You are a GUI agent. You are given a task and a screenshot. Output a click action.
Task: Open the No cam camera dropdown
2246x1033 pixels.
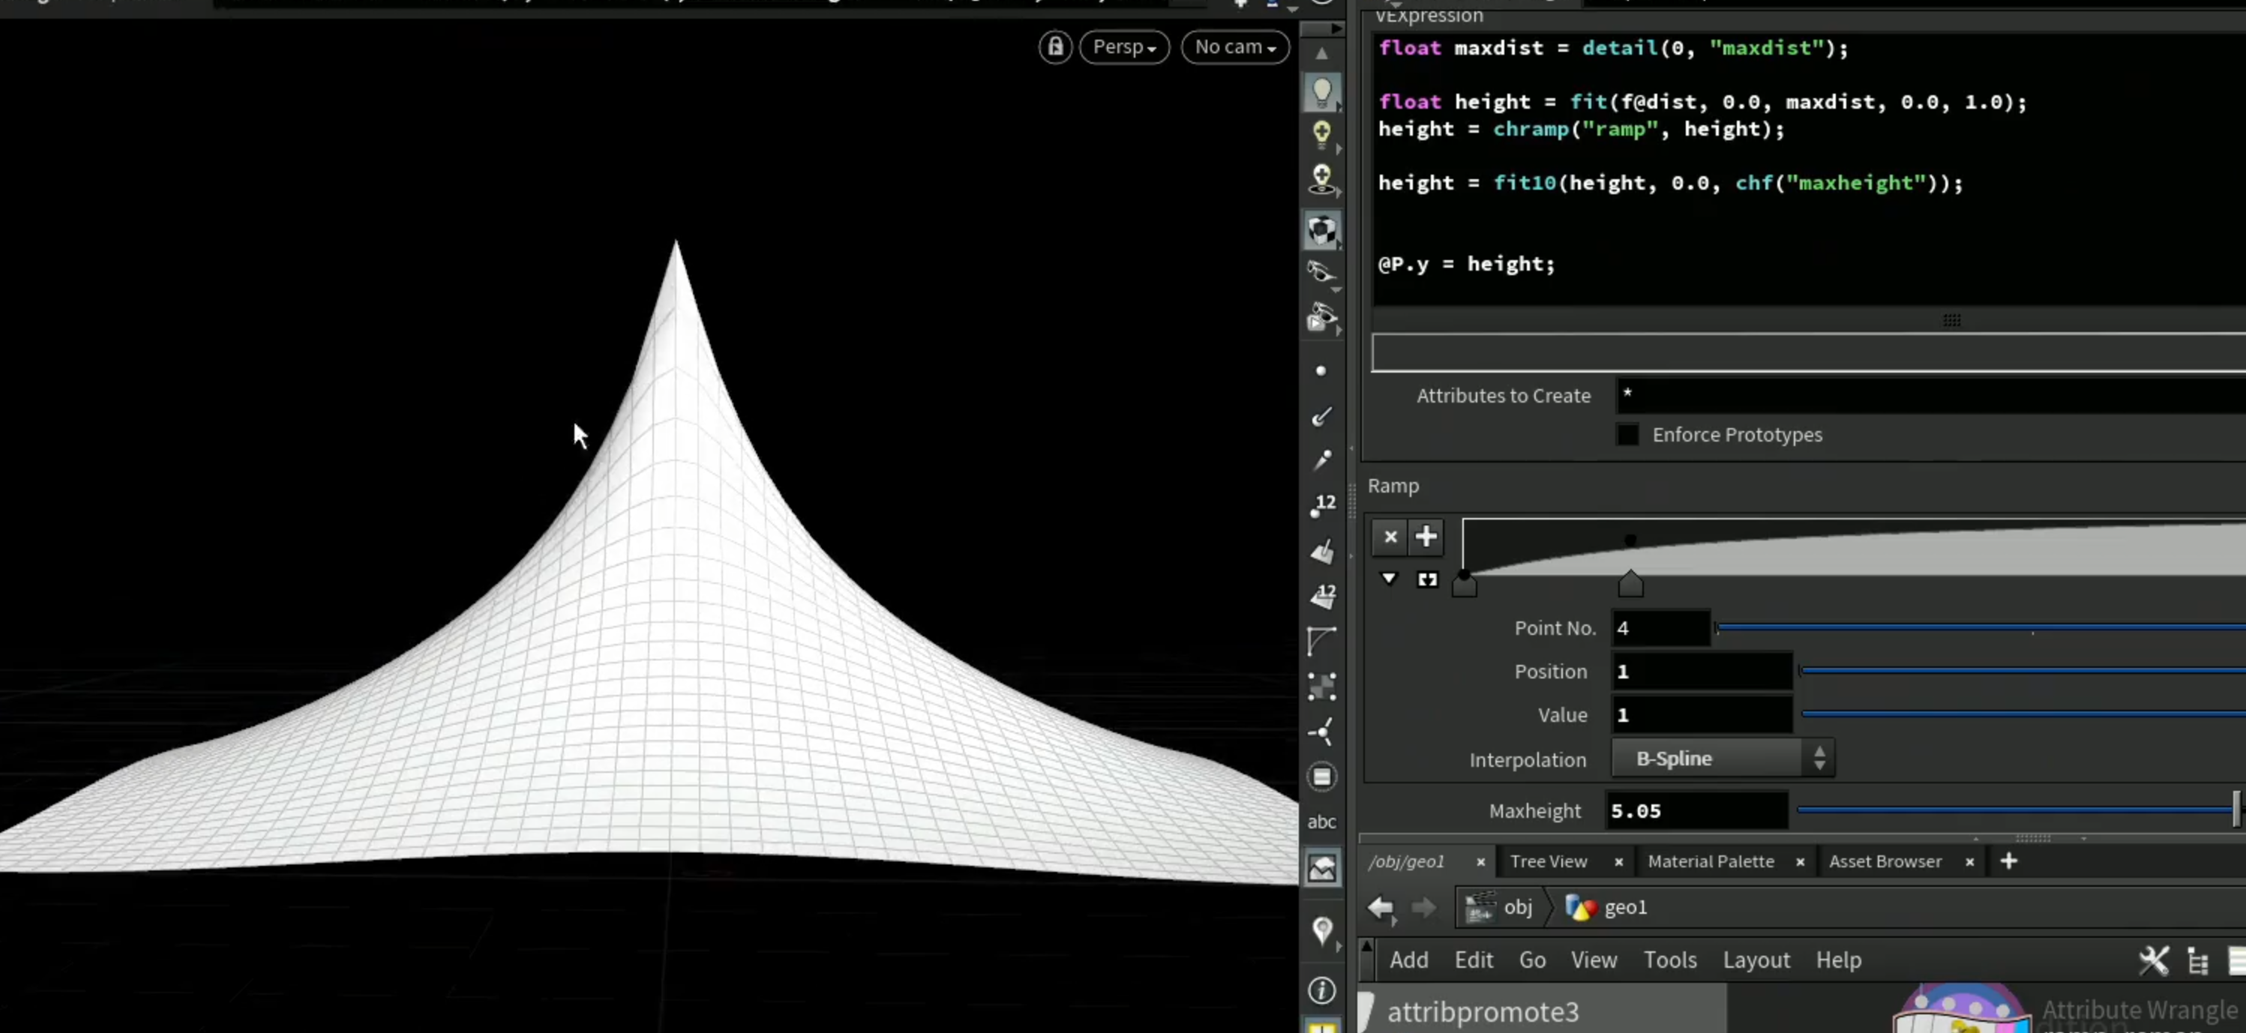coord(1234,47)
